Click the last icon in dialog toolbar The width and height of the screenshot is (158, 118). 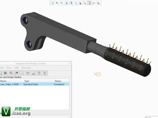[x=44, y=73]
